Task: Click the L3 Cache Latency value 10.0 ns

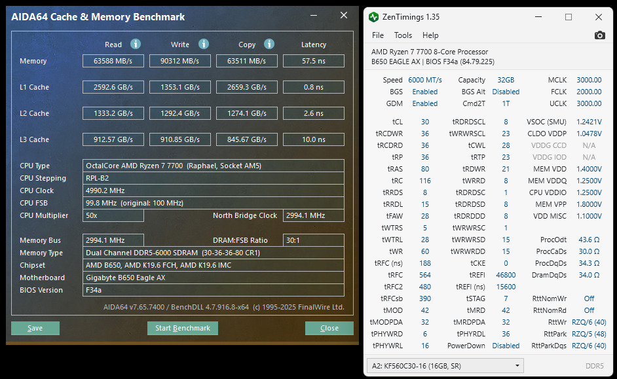Action: click(x=314, y=139)
